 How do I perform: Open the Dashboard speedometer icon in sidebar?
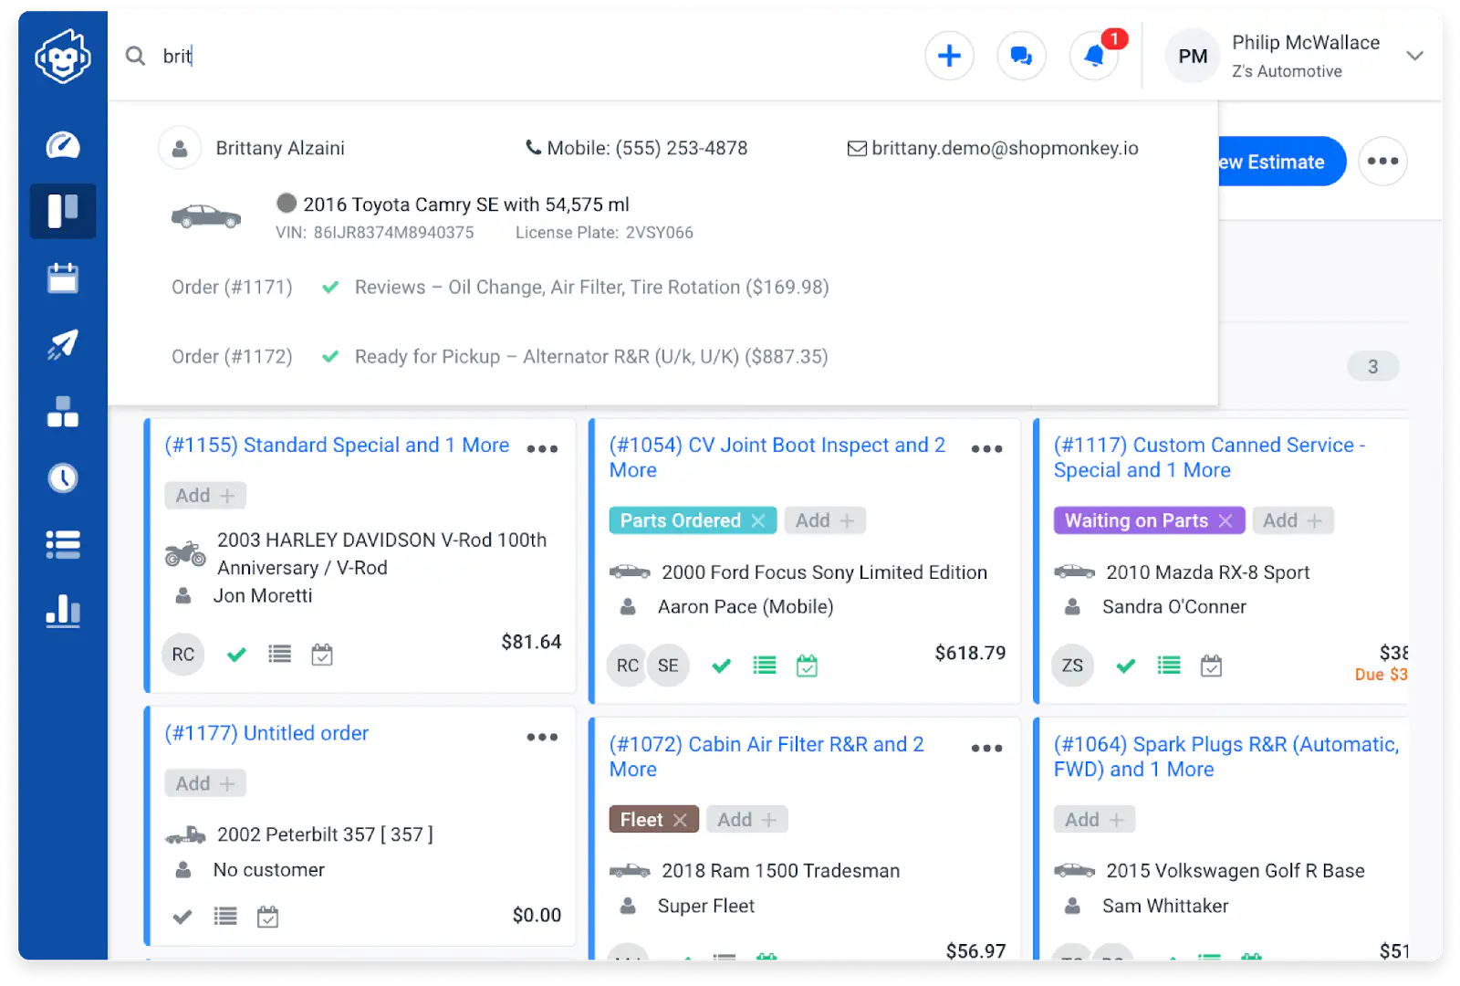(x=62, y=145)
